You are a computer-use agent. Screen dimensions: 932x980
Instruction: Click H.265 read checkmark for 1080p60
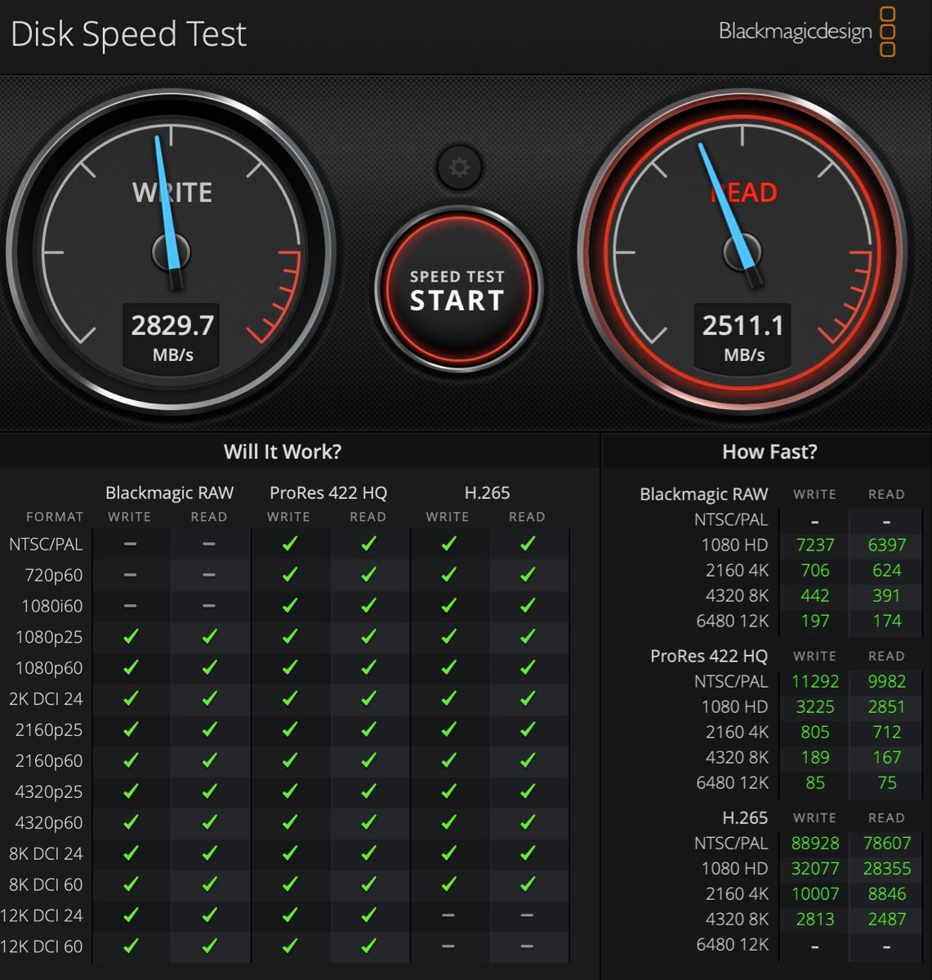pyautogui.click(x=527, y=667)
